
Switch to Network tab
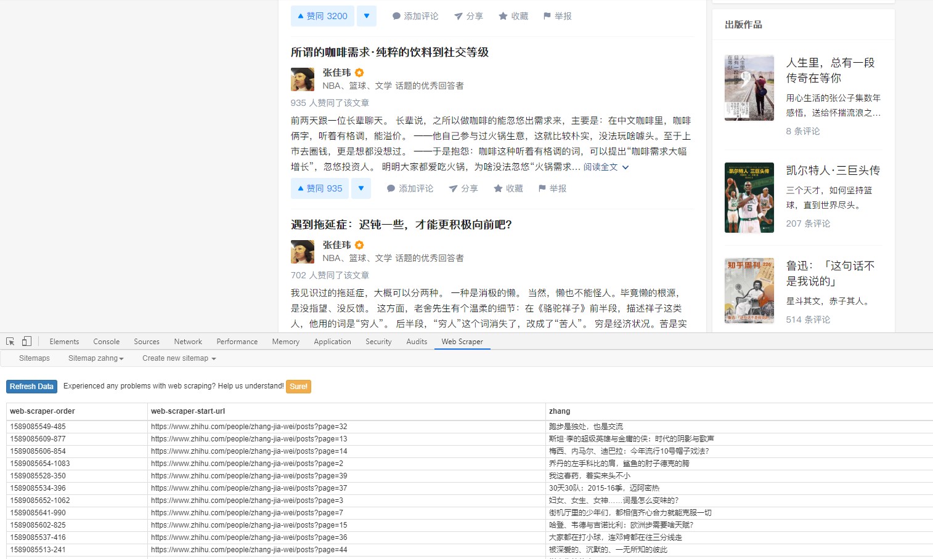(188, 342)
